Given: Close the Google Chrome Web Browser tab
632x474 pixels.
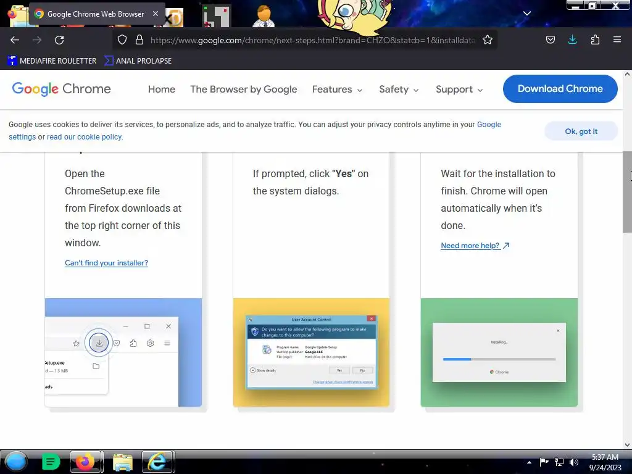Looking at the screenshot, I should (155, 14).
